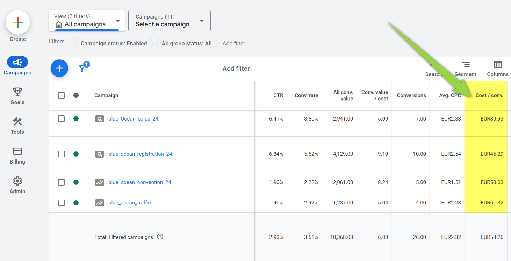Open the Campaign status Enabled filter chip
Viewport: 511px width, 261px height.
(114, 43)
